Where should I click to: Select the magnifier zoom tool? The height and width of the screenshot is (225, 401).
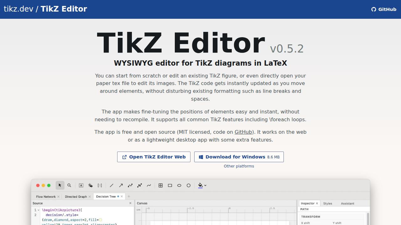point(69,185)
